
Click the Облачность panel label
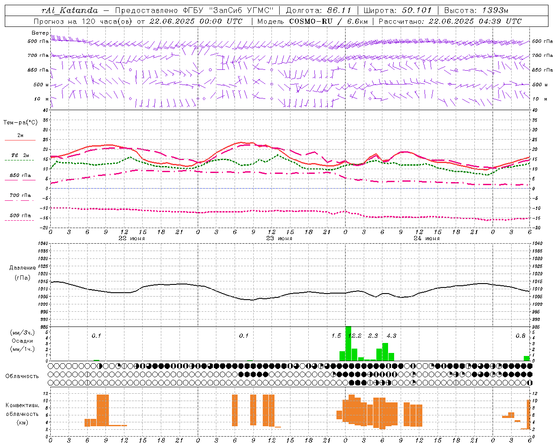pyautogui.click(x=22, y=376)
